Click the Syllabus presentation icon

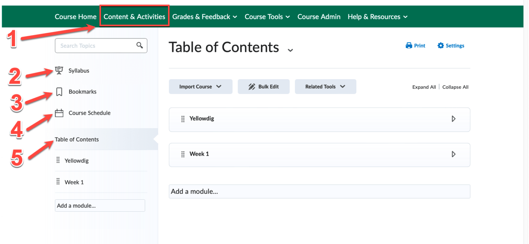tap(59, 70)
